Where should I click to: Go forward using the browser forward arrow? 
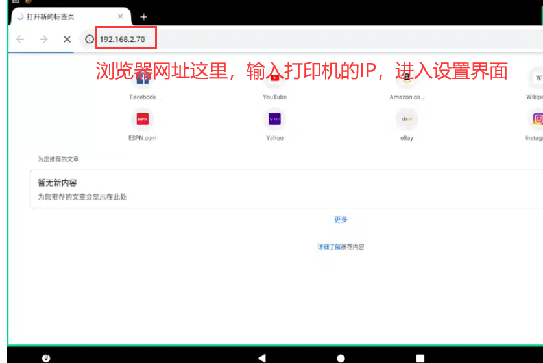[x=43, y=39]
